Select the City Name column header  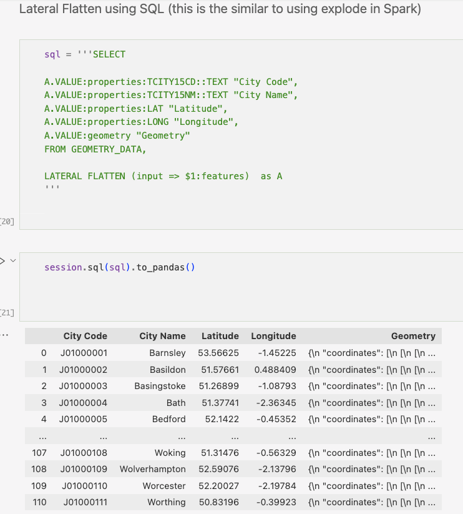(x=162, y=336)
